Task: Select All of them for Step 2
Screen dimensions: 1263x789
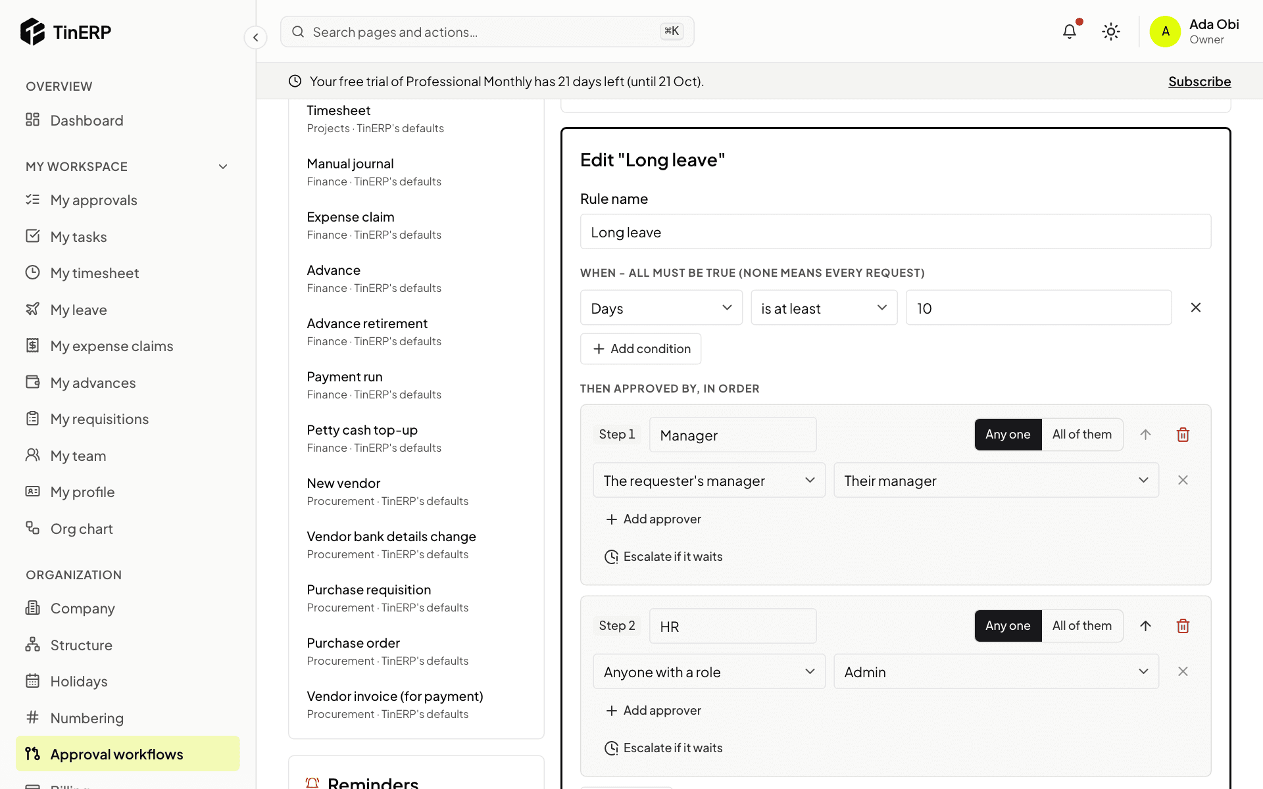Action: [1082, 626]
